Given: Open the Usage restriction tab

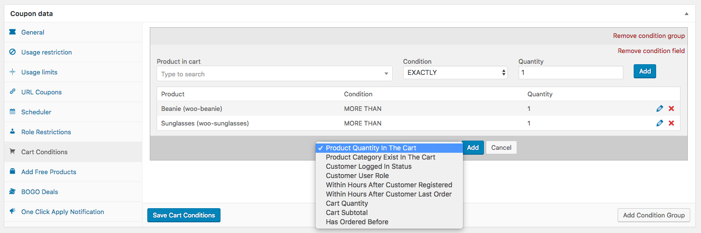Looking at the screenshot, I should [46, 52].
